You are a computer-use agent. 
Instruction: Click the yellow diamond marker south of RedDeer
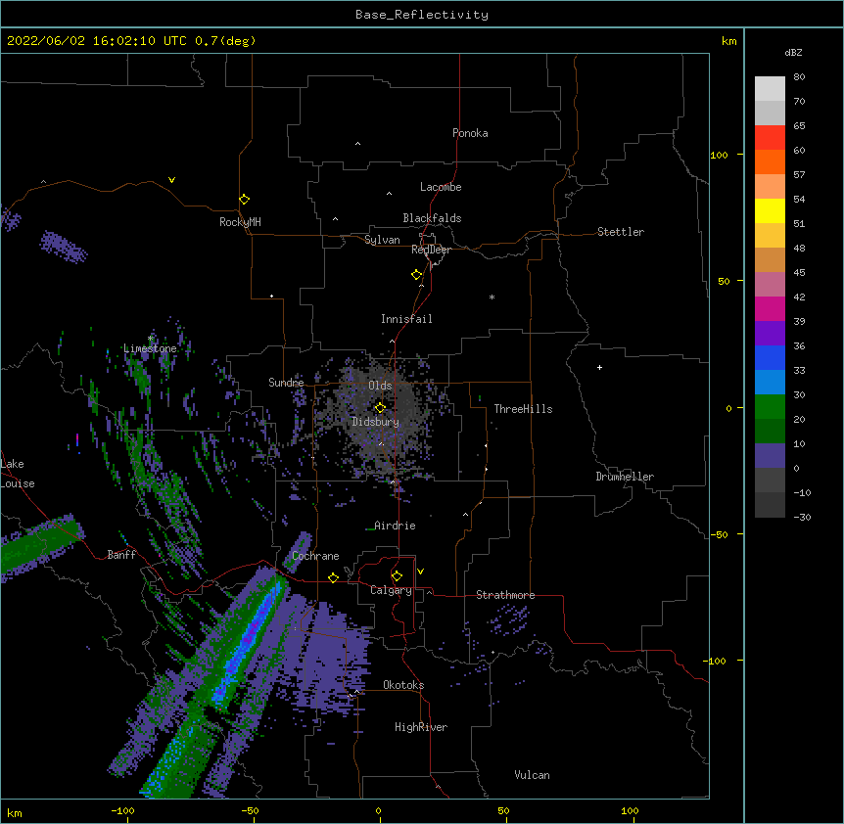[x=417, y=275]
